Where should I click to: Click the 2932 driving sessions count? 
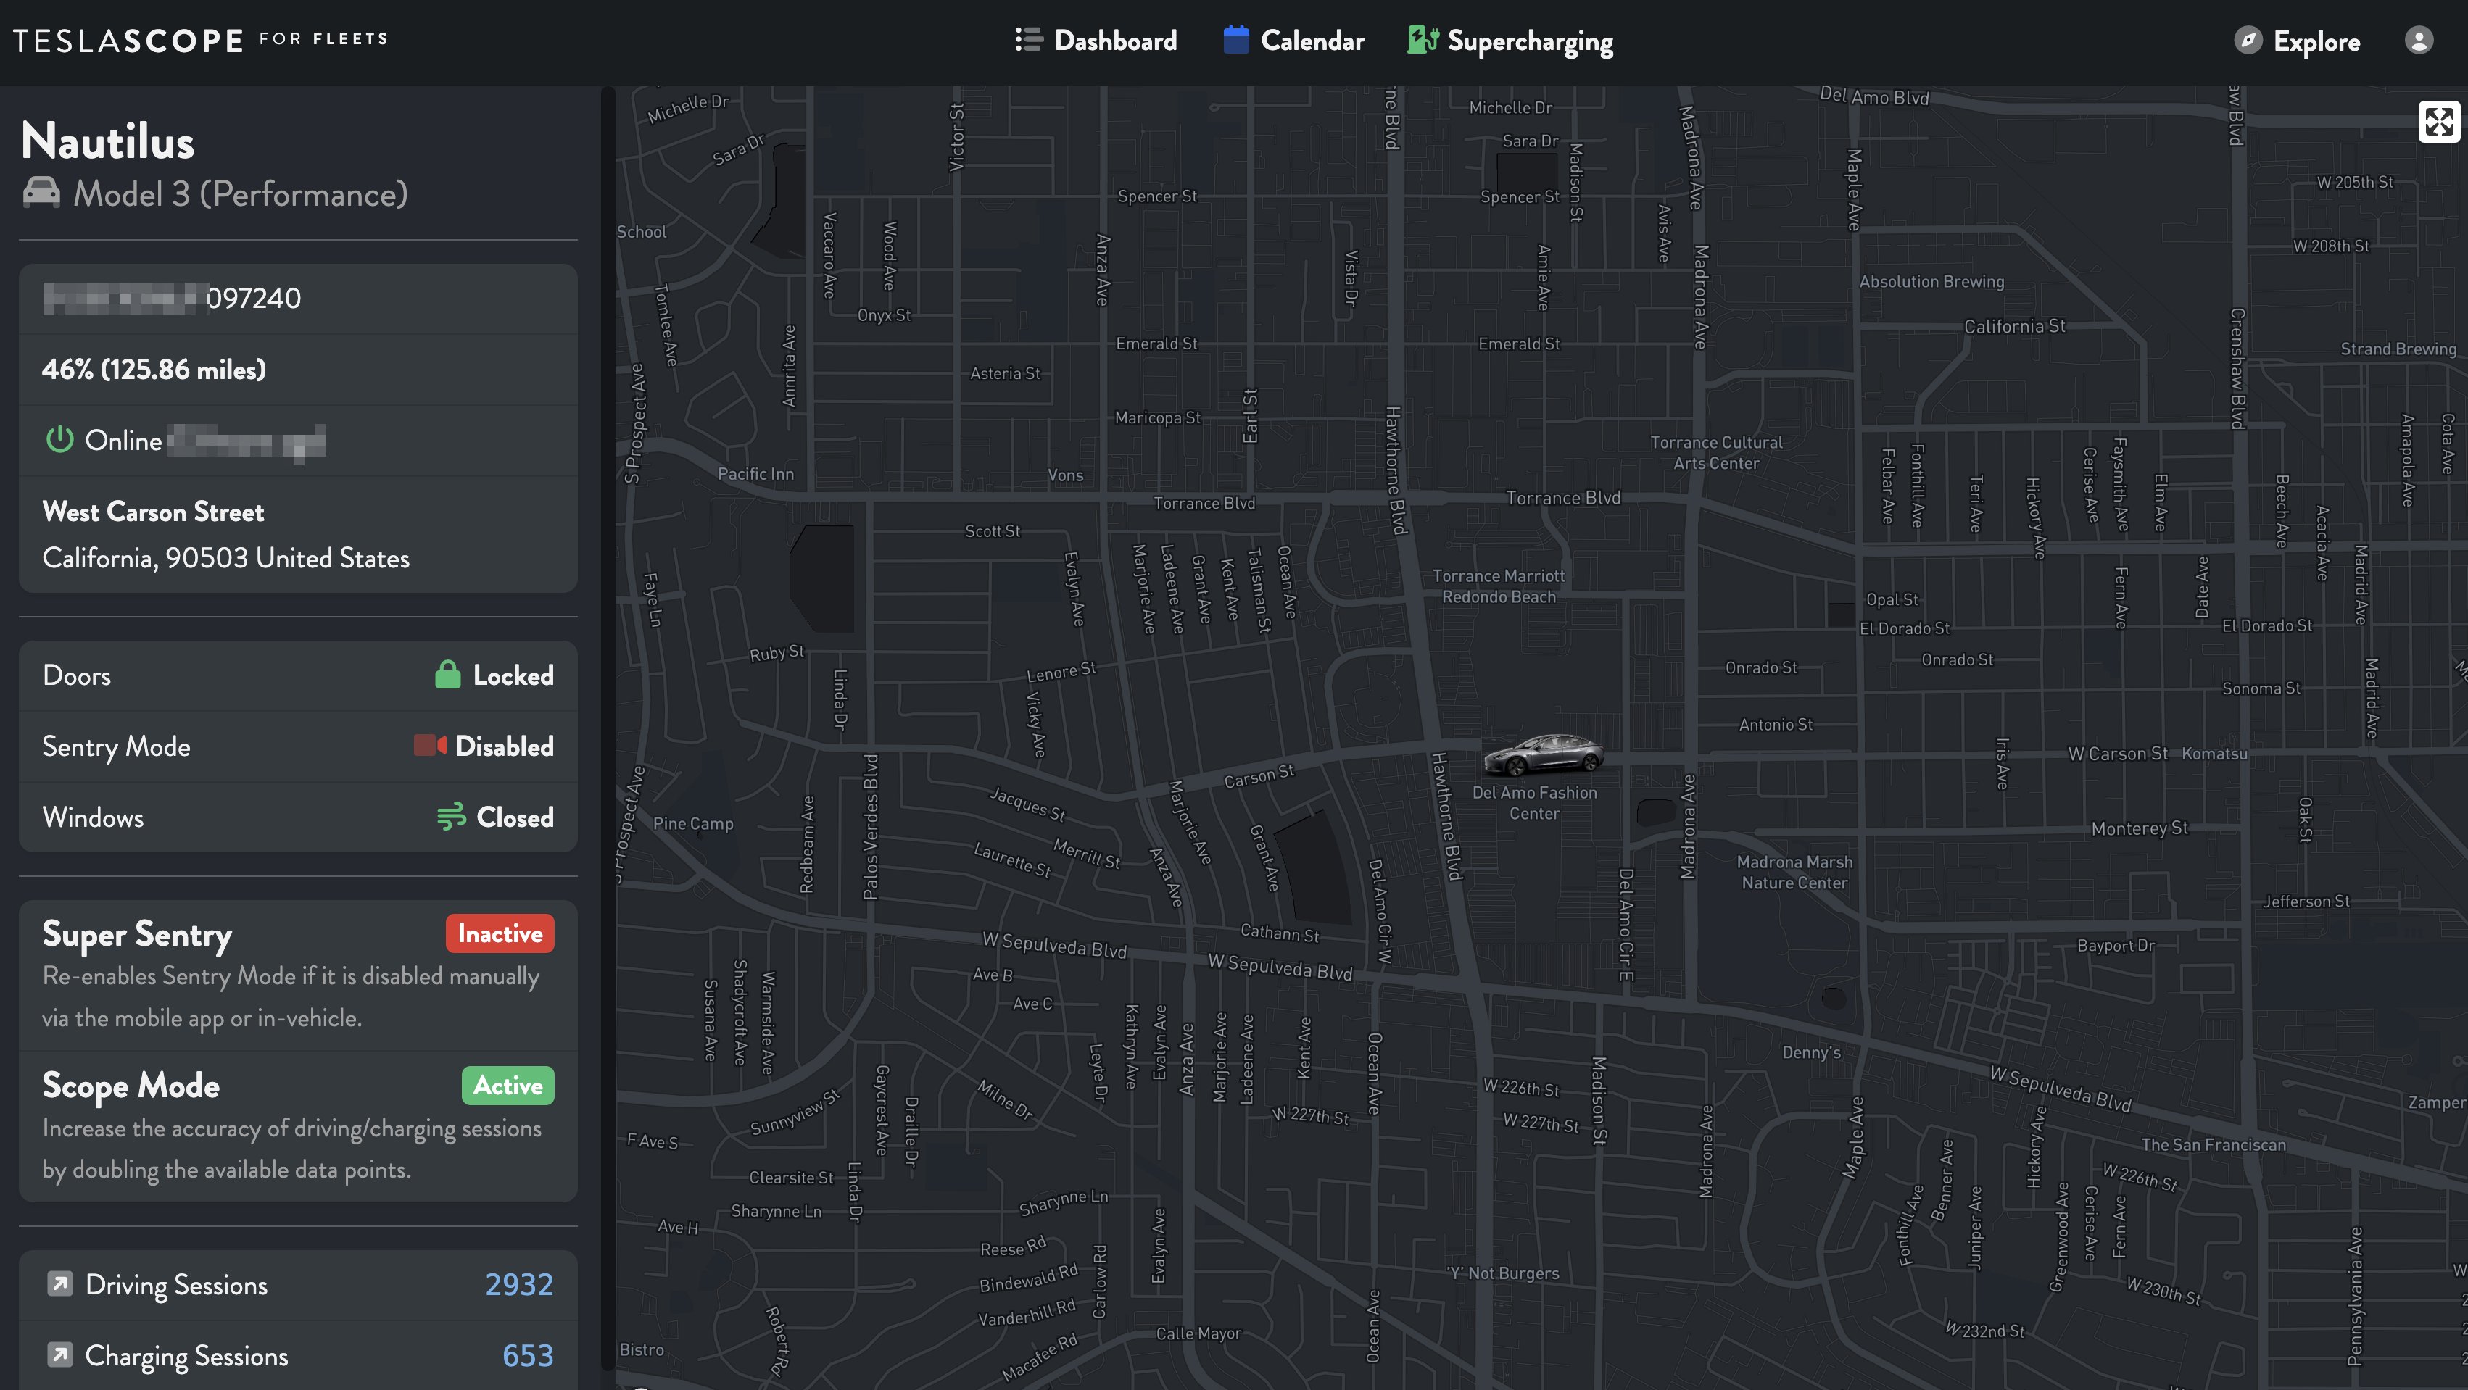tap(518, 1285)
